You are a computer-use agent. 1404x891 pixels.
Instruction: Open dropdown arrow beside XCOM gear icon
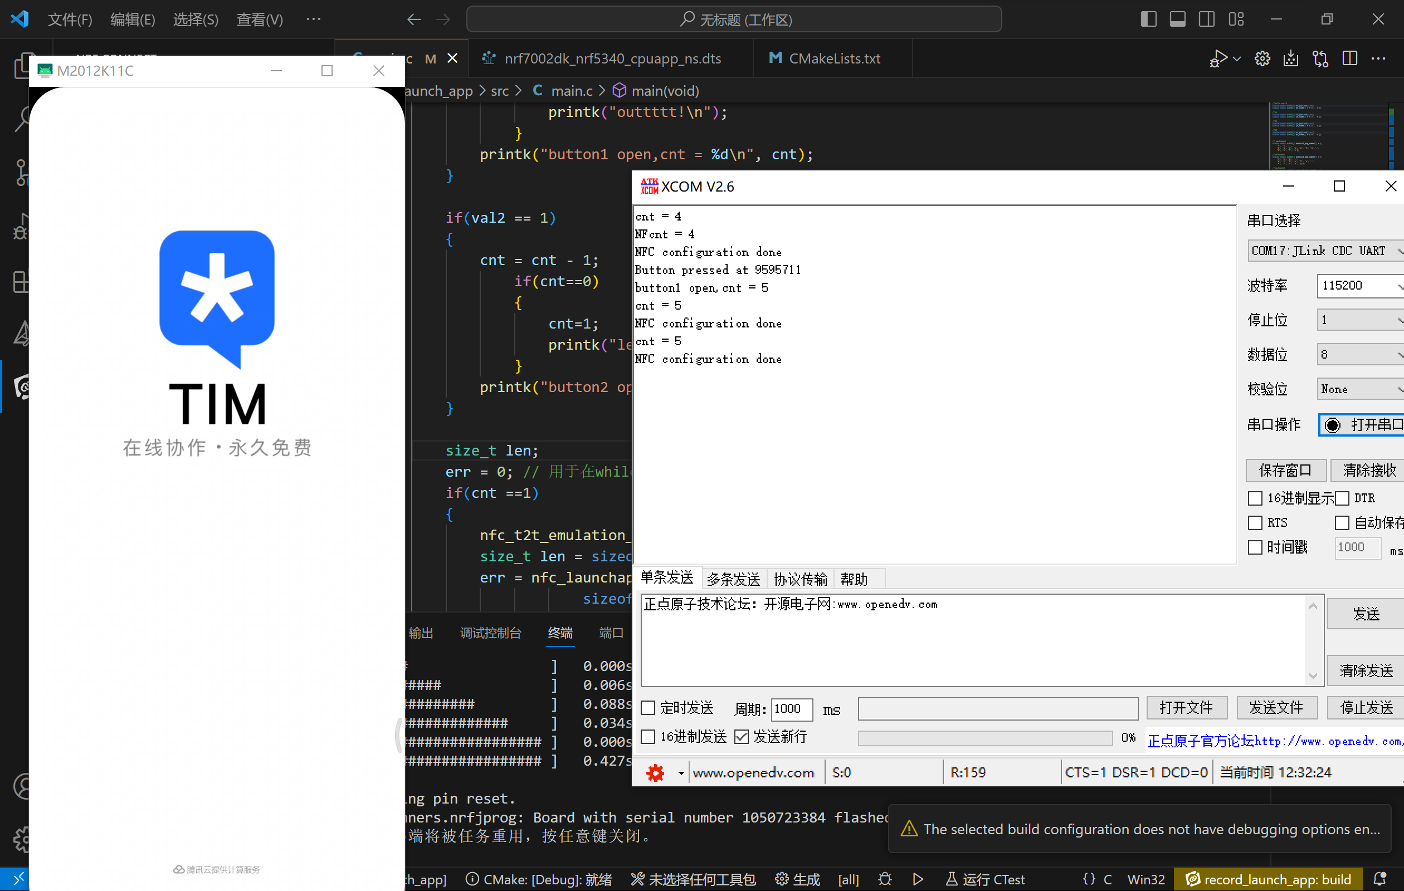pyautogui.click(x=680, y=773)
